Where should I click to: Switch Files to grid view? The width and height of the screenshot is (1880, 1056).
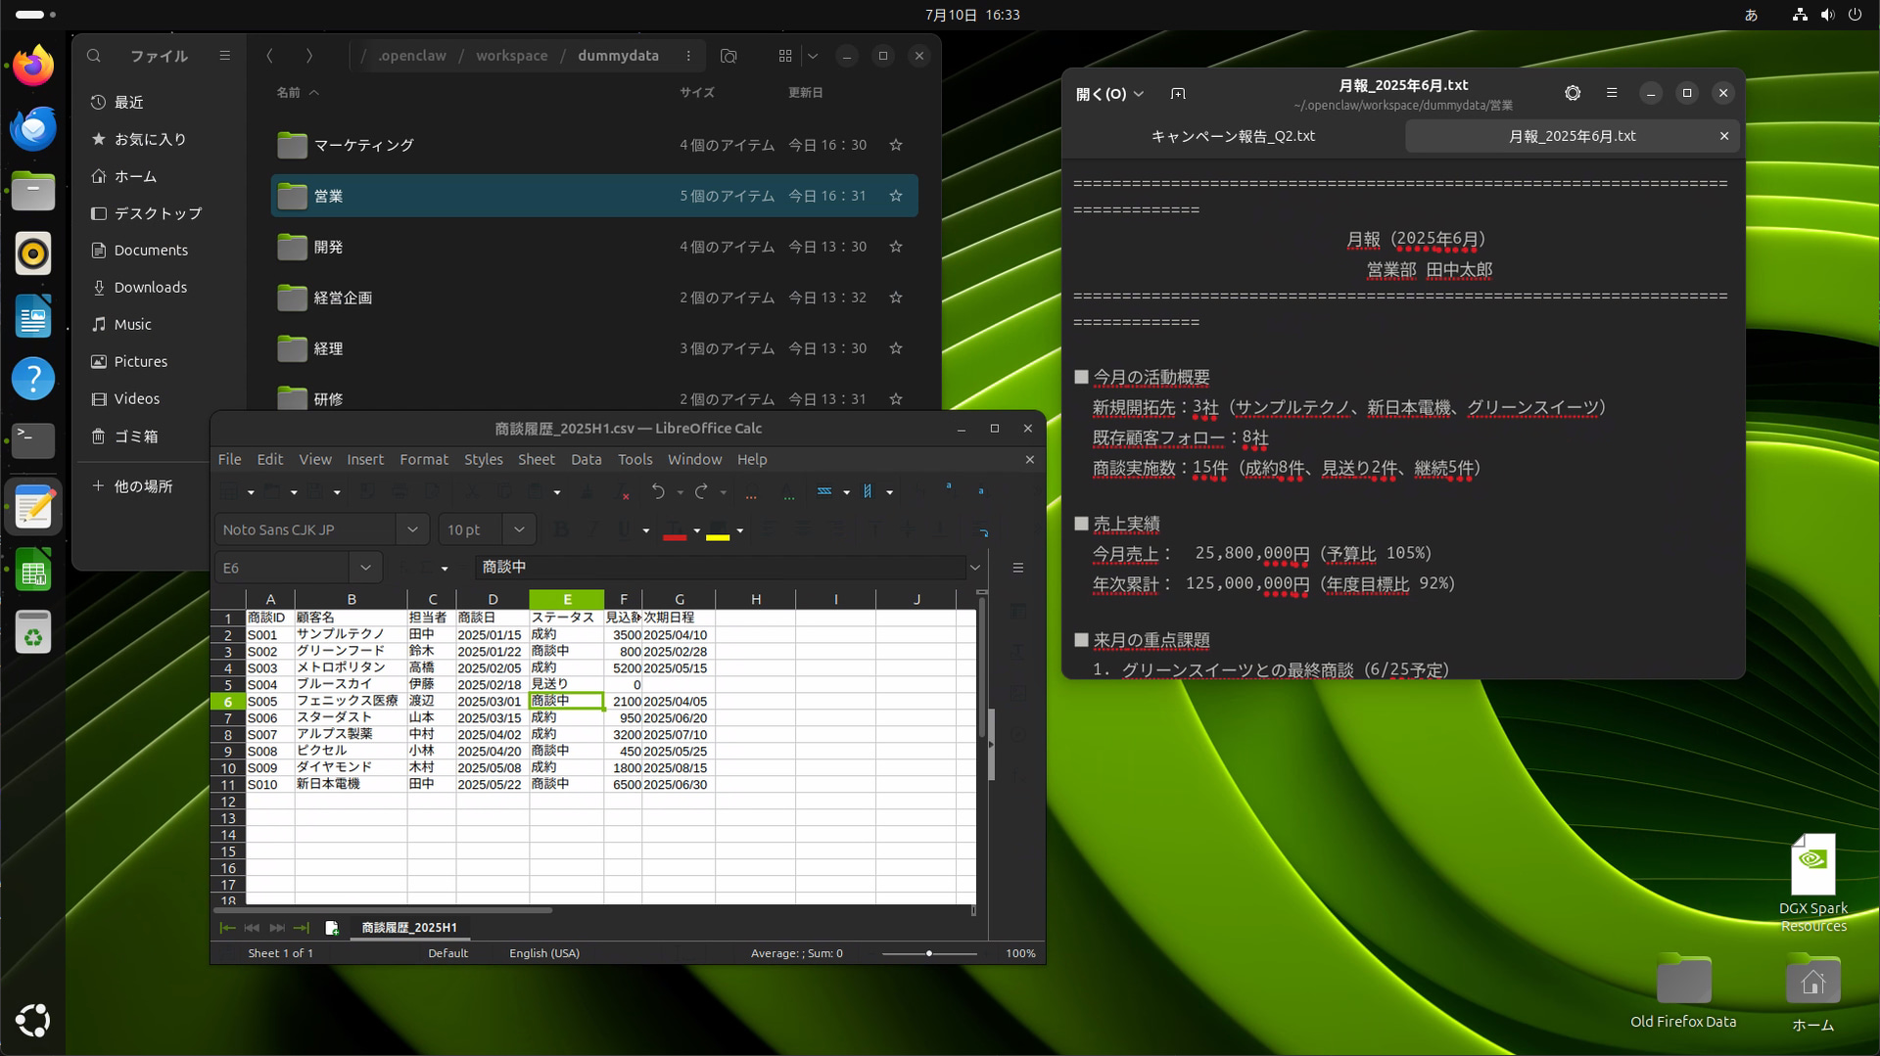pyautogui.click(x=785, y=56)
